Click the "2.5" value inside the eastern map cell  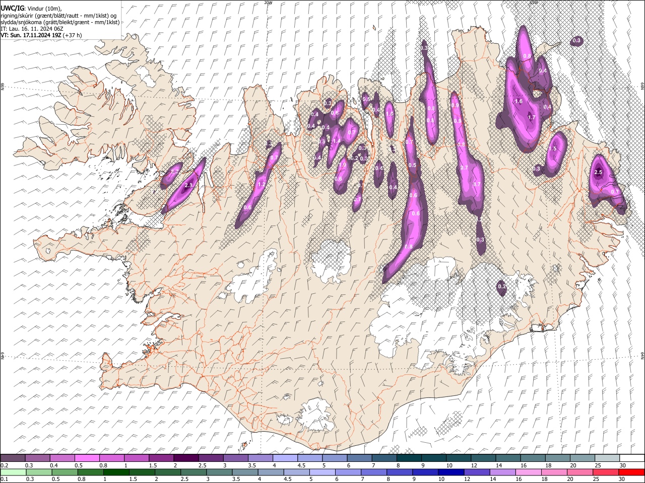tap(599, 173)
